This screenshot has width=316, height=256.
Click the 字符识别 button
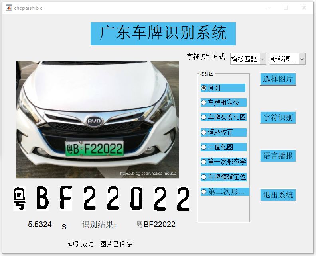[x=278, y=117]
